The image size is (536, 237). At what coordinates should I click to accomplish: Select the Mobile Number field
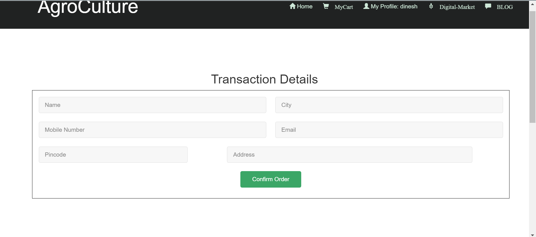pyautogui.click(x=152, y=130)
